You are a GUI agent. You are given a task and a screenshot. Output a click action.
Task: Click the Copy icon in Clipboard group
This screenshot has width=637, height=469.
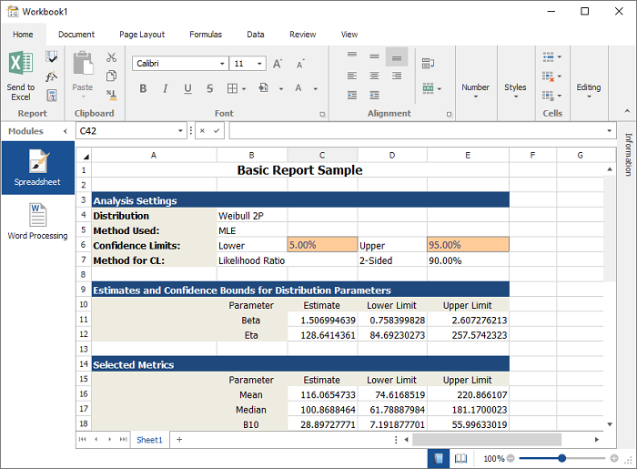click(111, 76)
